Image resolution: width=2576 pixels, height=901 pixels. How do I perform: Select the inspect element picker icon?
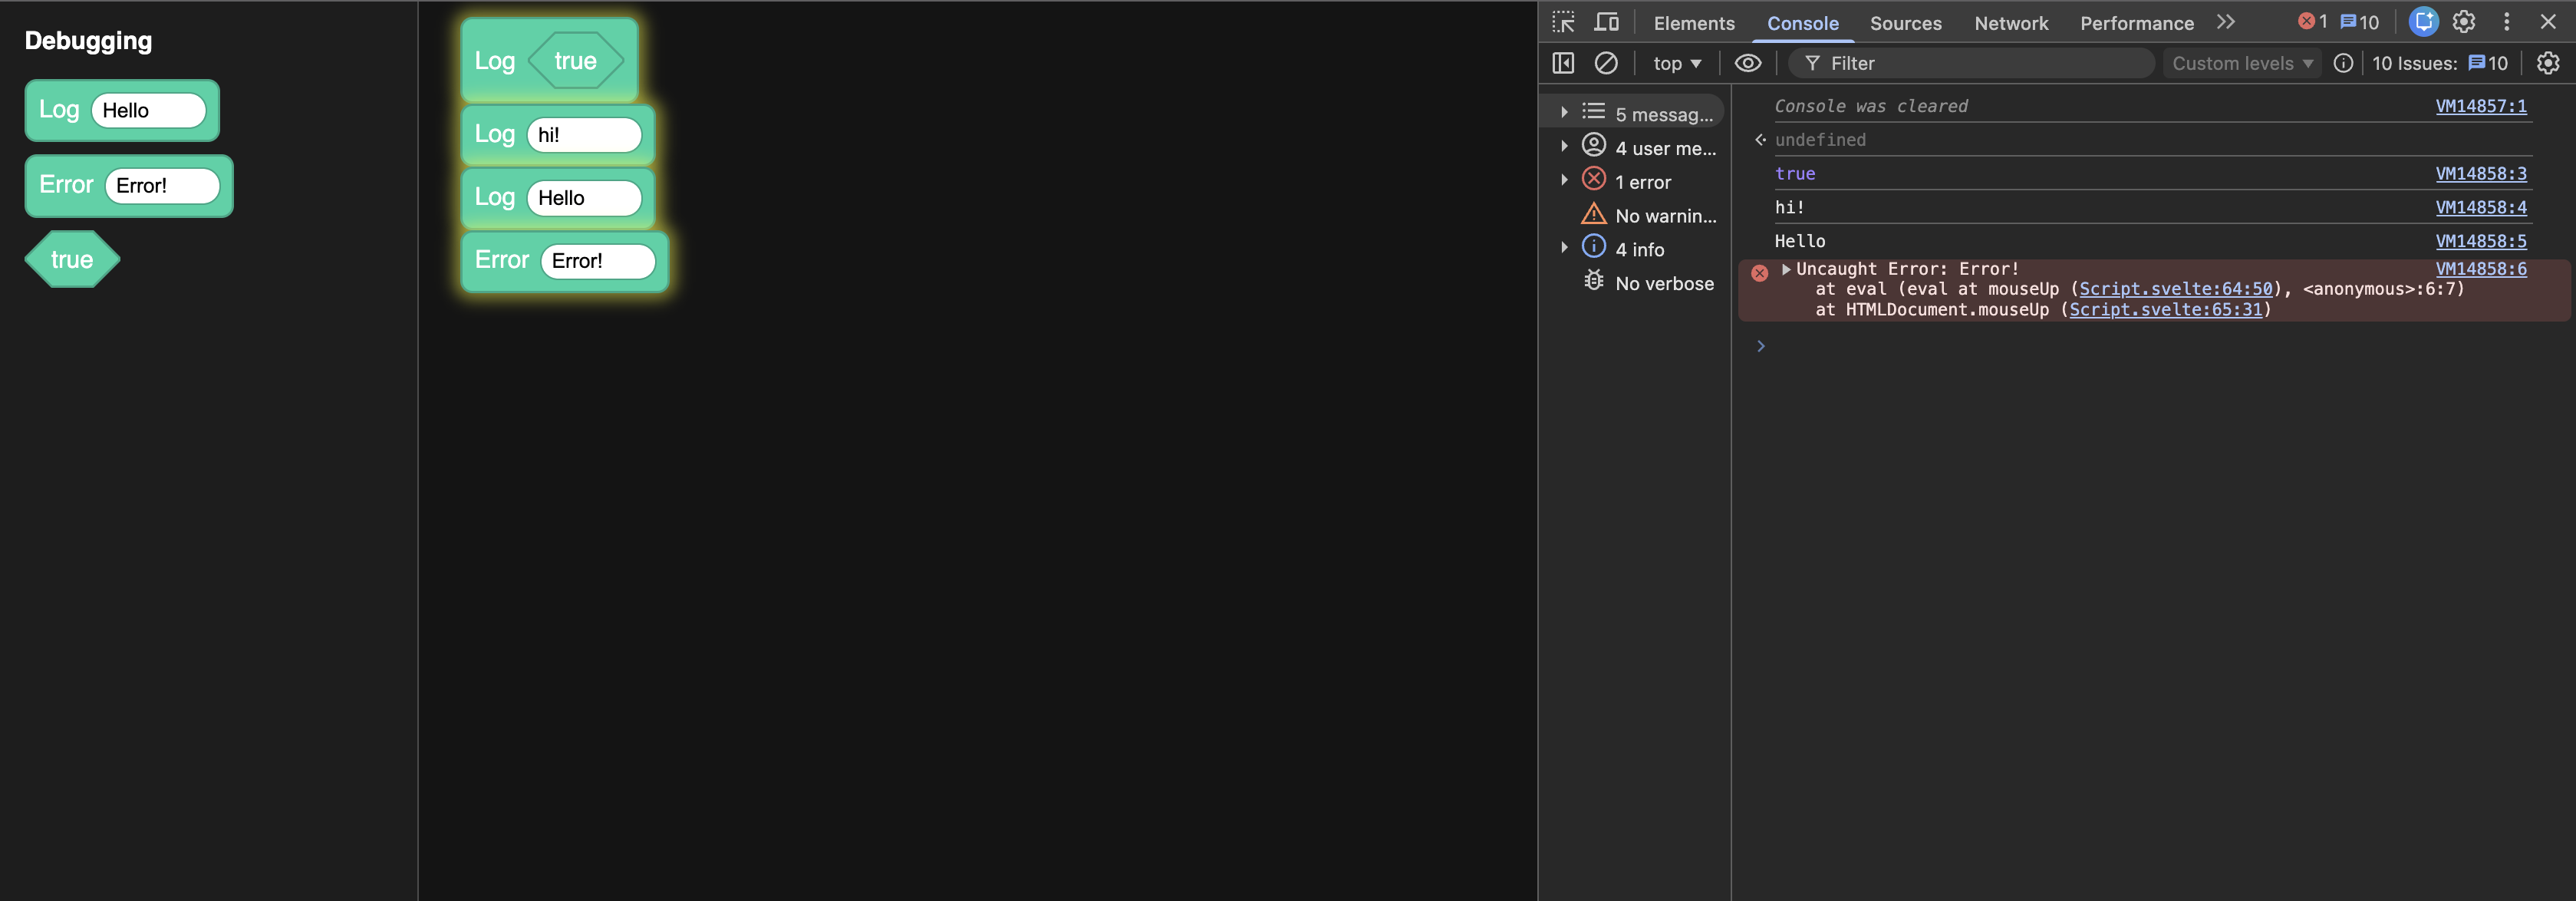click(x=1563, y=22)
